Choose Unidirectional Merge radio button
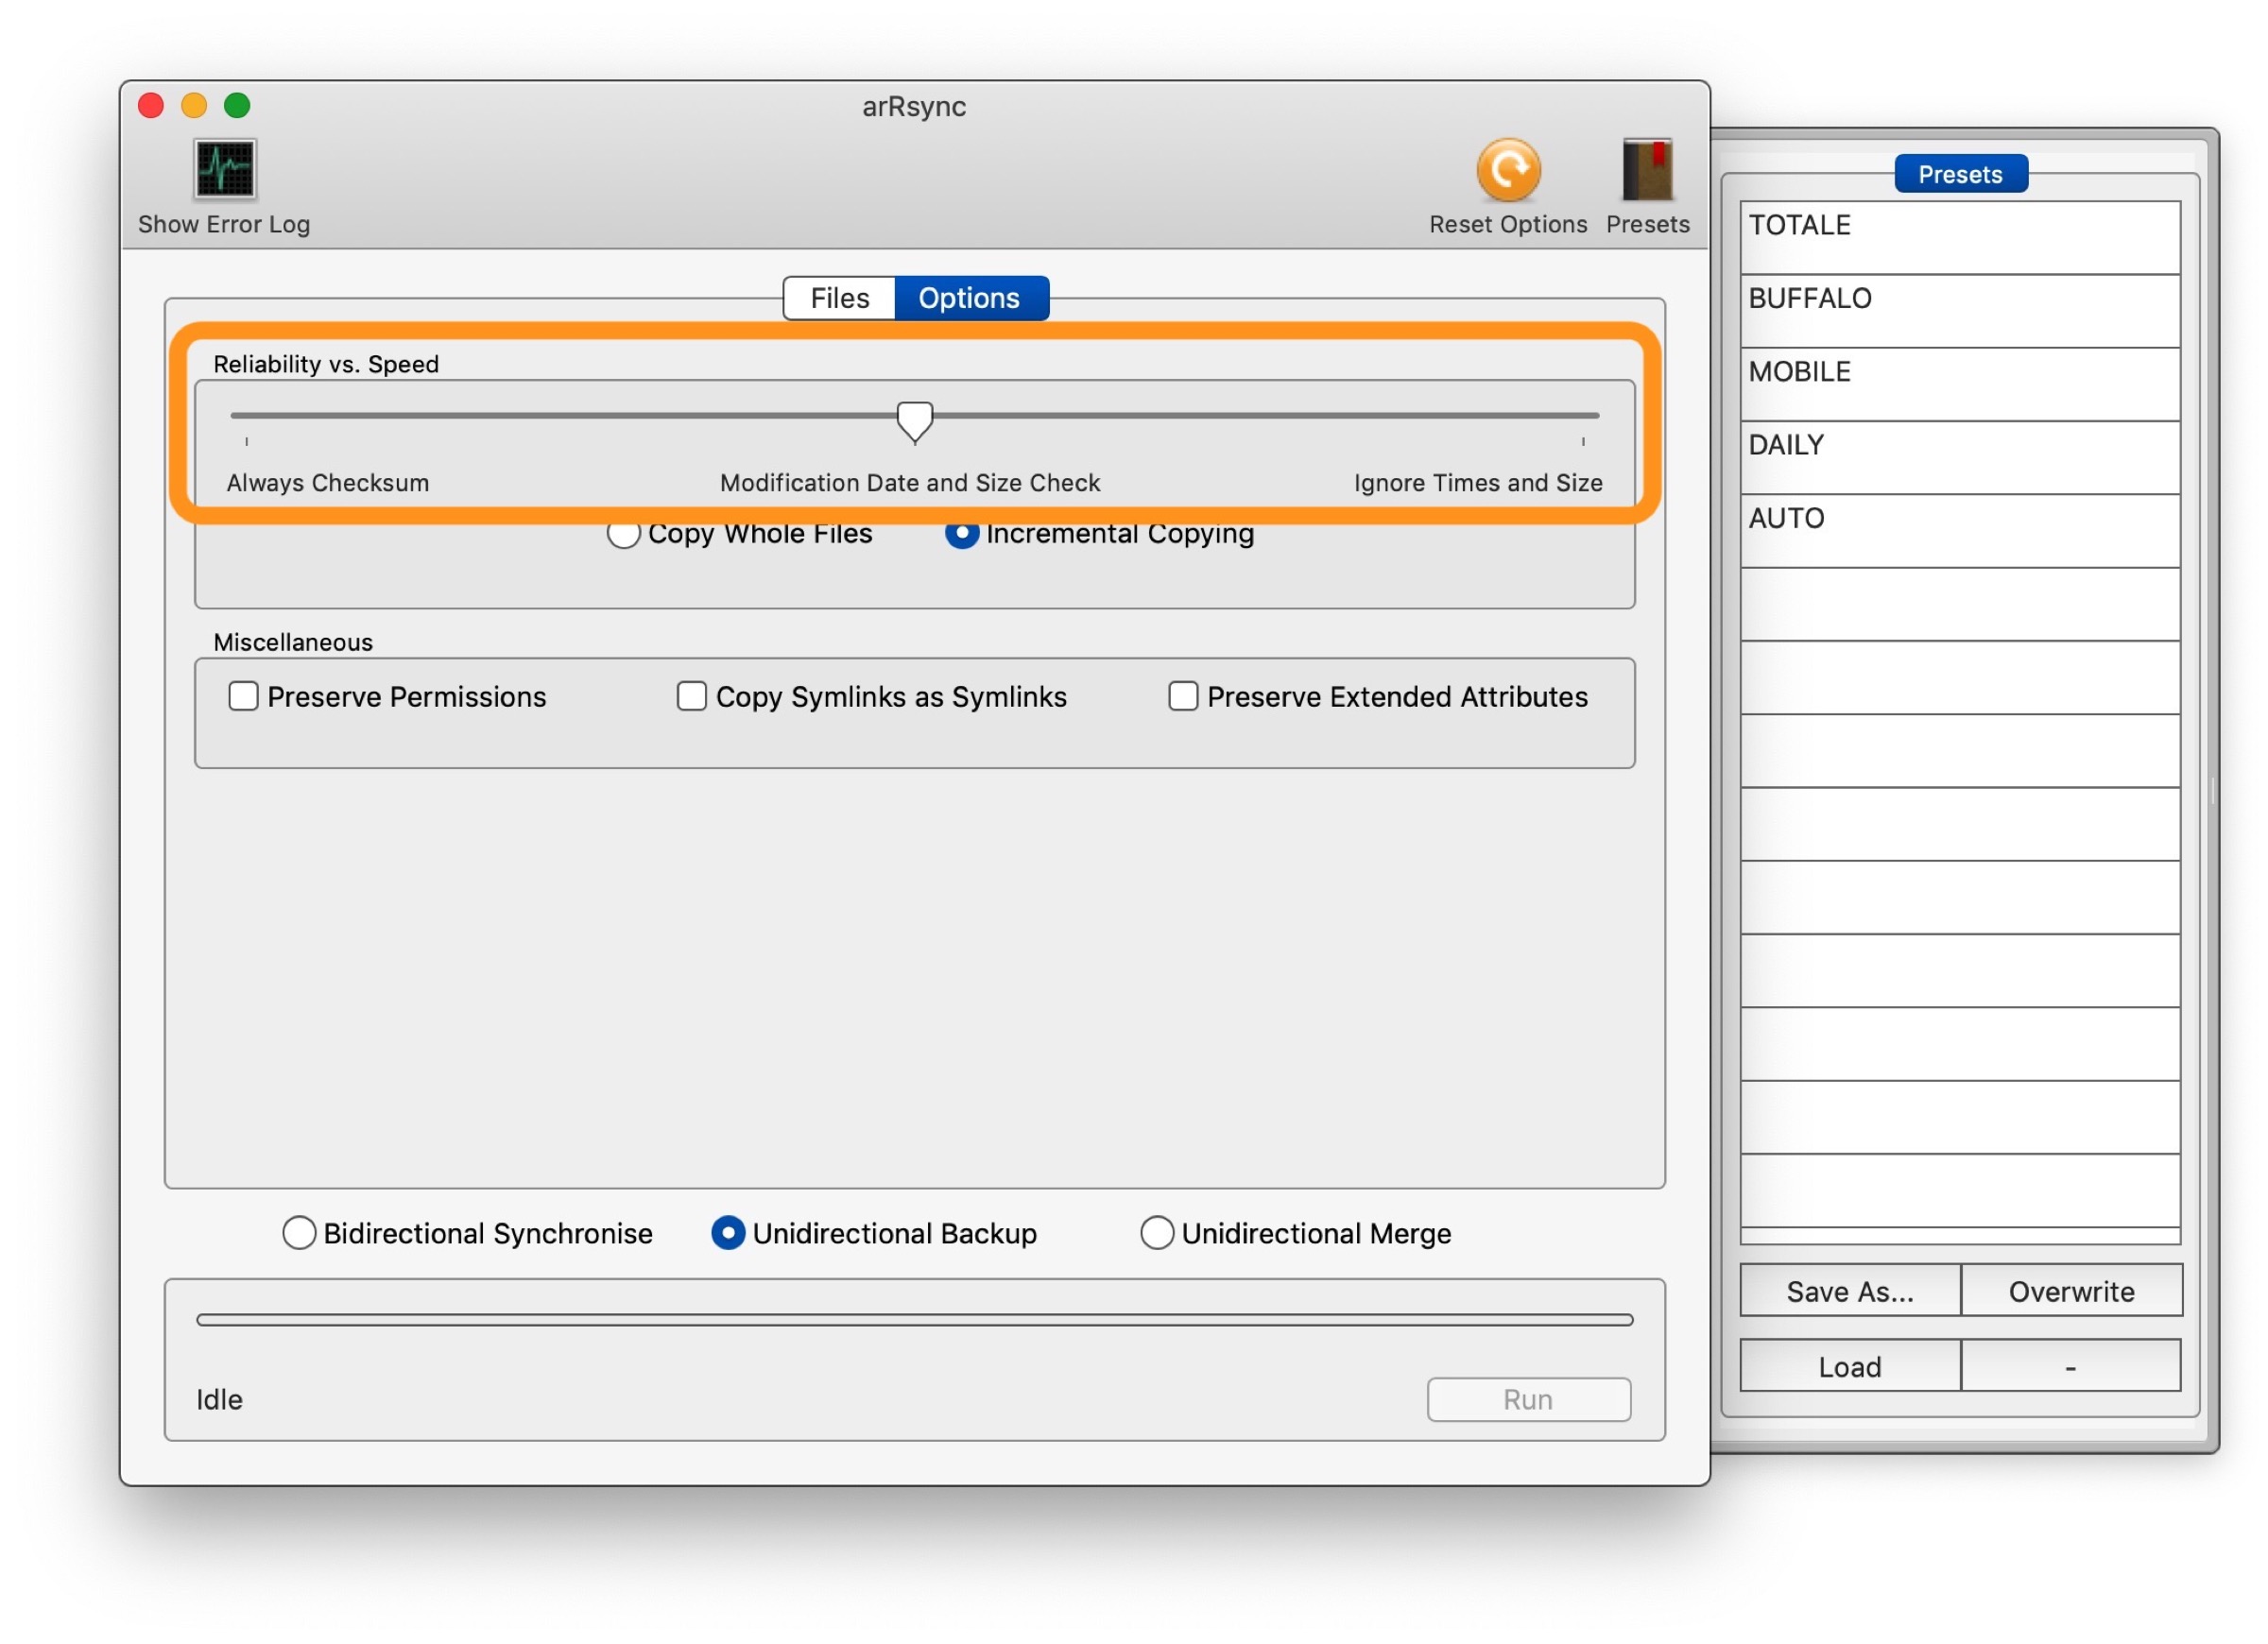The width and height of the screenshot is (2268, 1644). 1157,1233
